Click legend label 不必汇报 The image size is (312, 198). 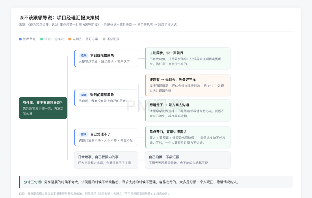(113, 39)
